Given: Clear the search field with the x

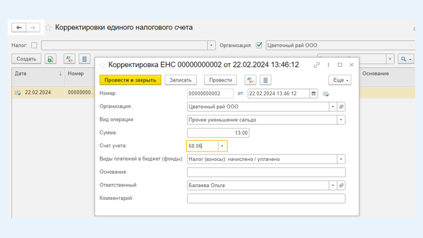Looking at the screenshot, I should 390,59.
